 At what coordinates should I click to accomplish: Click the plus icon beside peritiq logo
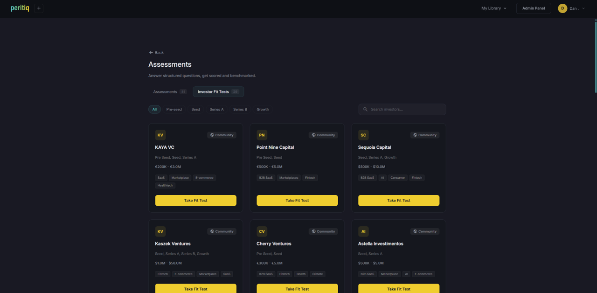pyautogui.click(x=39, y=8)
